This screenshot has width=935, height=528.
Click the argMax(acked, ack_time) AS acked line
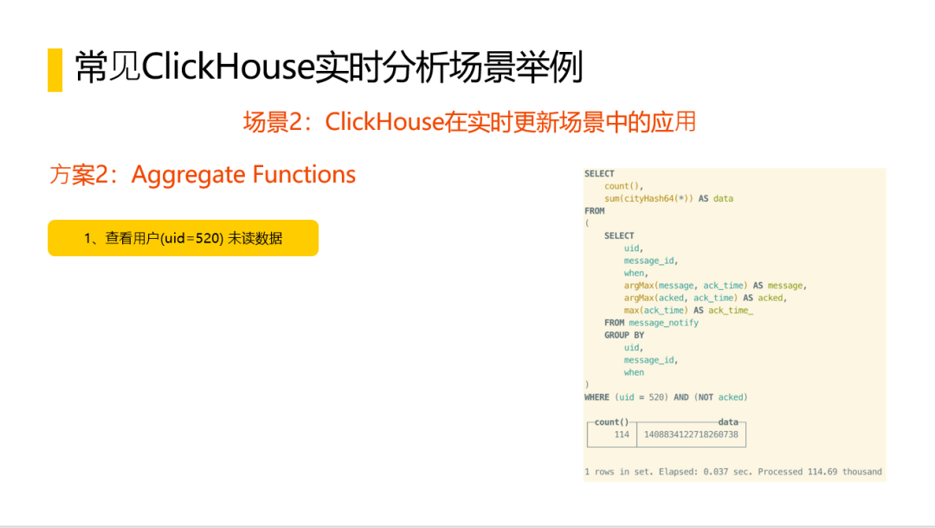[x=705, y=298]
